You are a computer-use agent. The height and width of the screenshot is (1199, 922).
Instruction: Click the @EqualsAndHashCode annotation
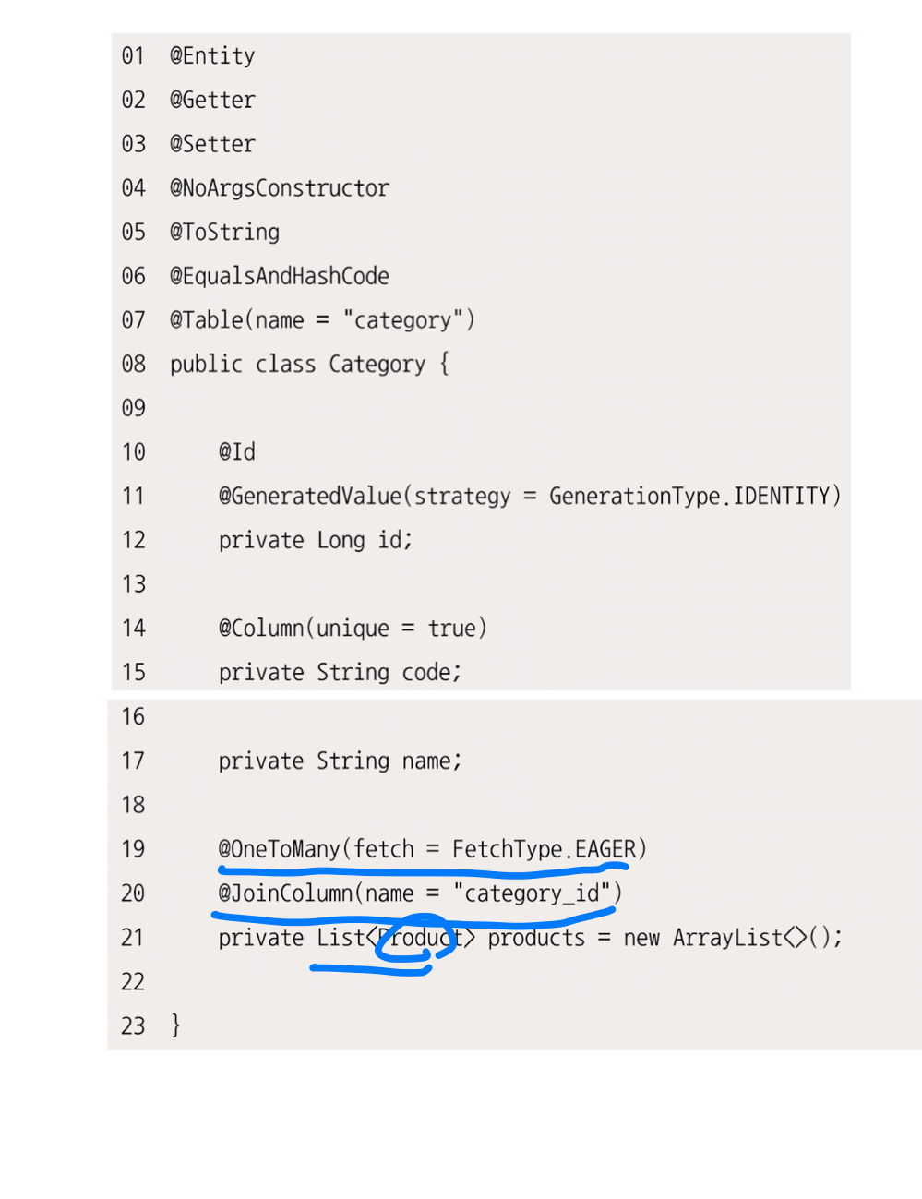coord(280,276)
